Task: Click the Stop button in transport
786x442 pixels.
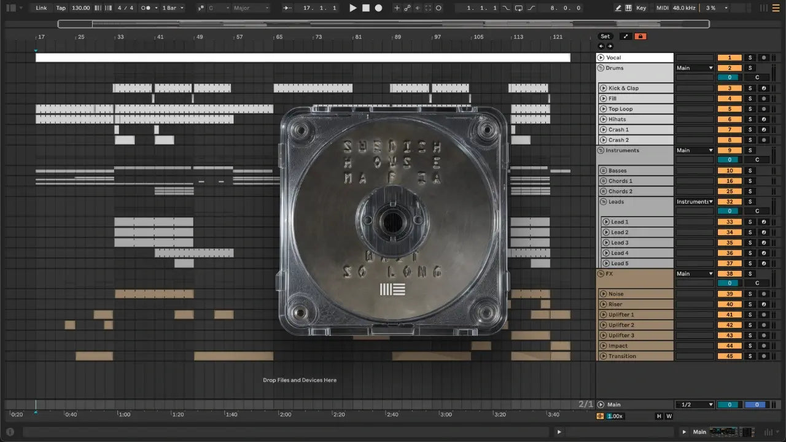Action: (x=365, y=8)
